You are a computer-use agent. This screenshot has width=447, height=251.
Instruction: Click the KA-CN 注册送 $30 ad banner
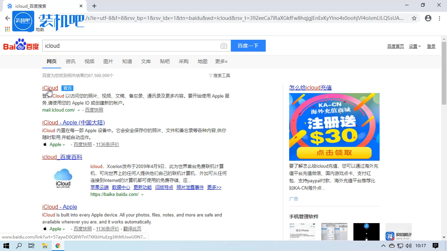point(334,127)
